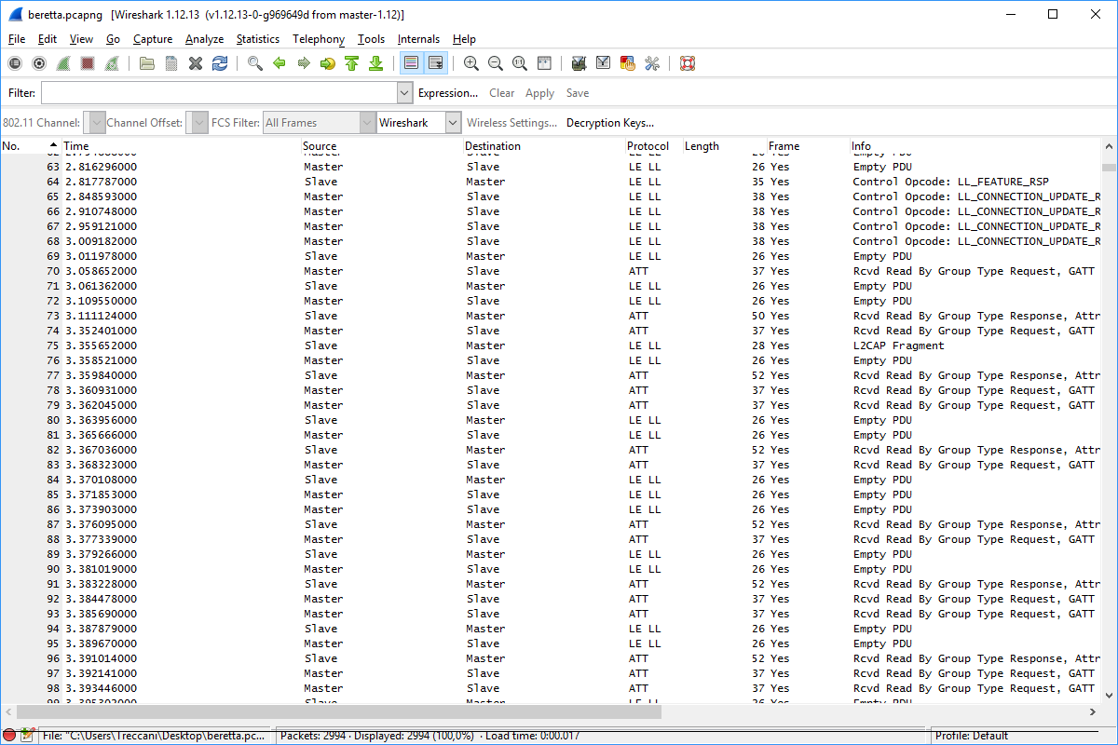Select packet 70 at time 3.058652000

pyautogui.click(x=551, y=271)
